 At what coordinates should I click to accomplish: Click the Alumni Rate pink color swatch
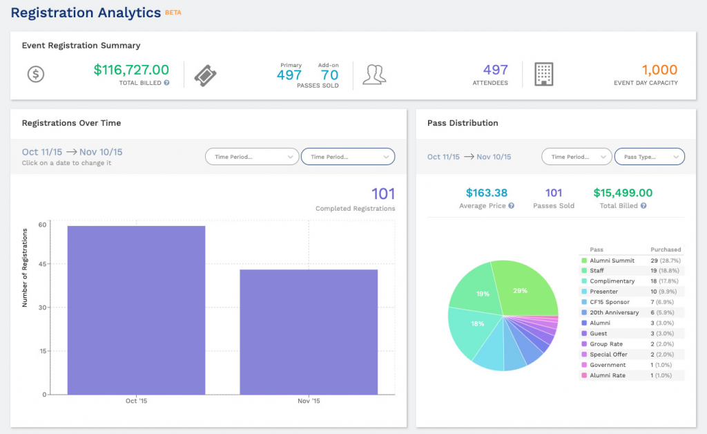(584, 375)
